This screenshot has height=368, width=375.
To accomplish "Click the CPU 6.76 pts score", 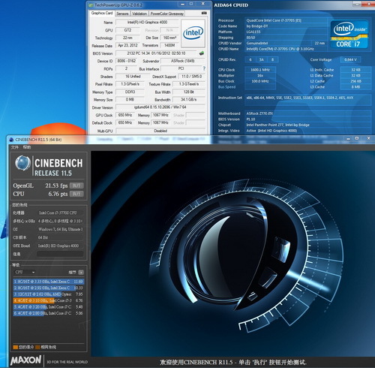I will click(x=58, y=194).
